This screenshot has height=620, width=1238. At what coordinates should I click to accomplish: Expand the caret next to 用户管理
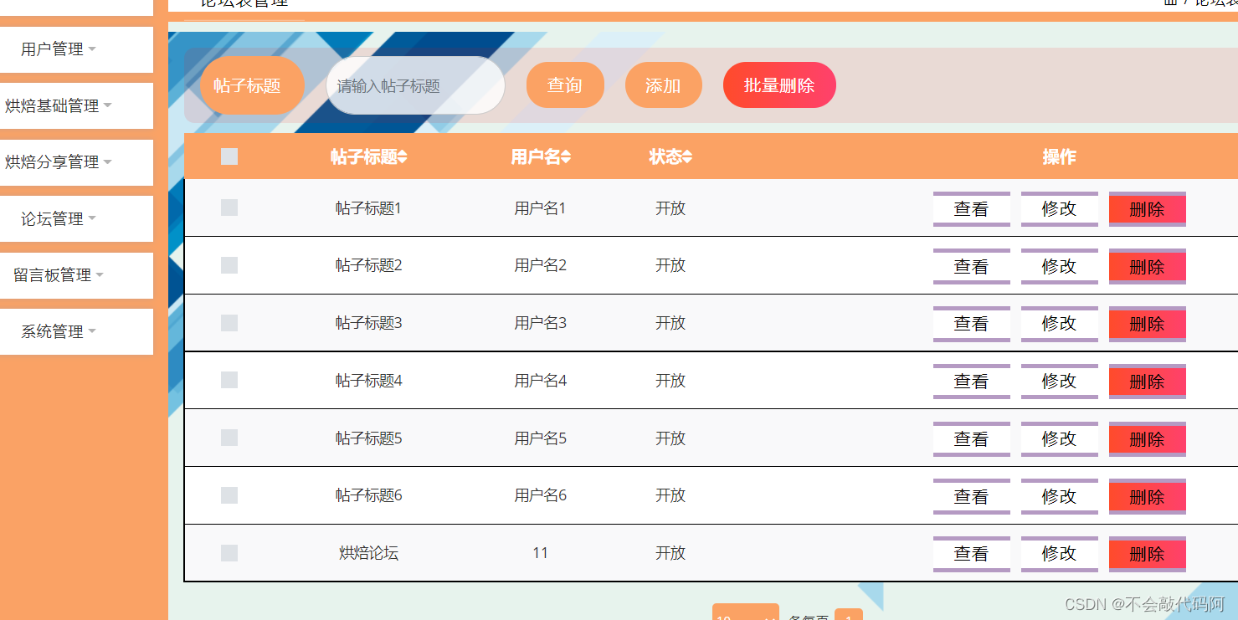[x=92, y=49]
